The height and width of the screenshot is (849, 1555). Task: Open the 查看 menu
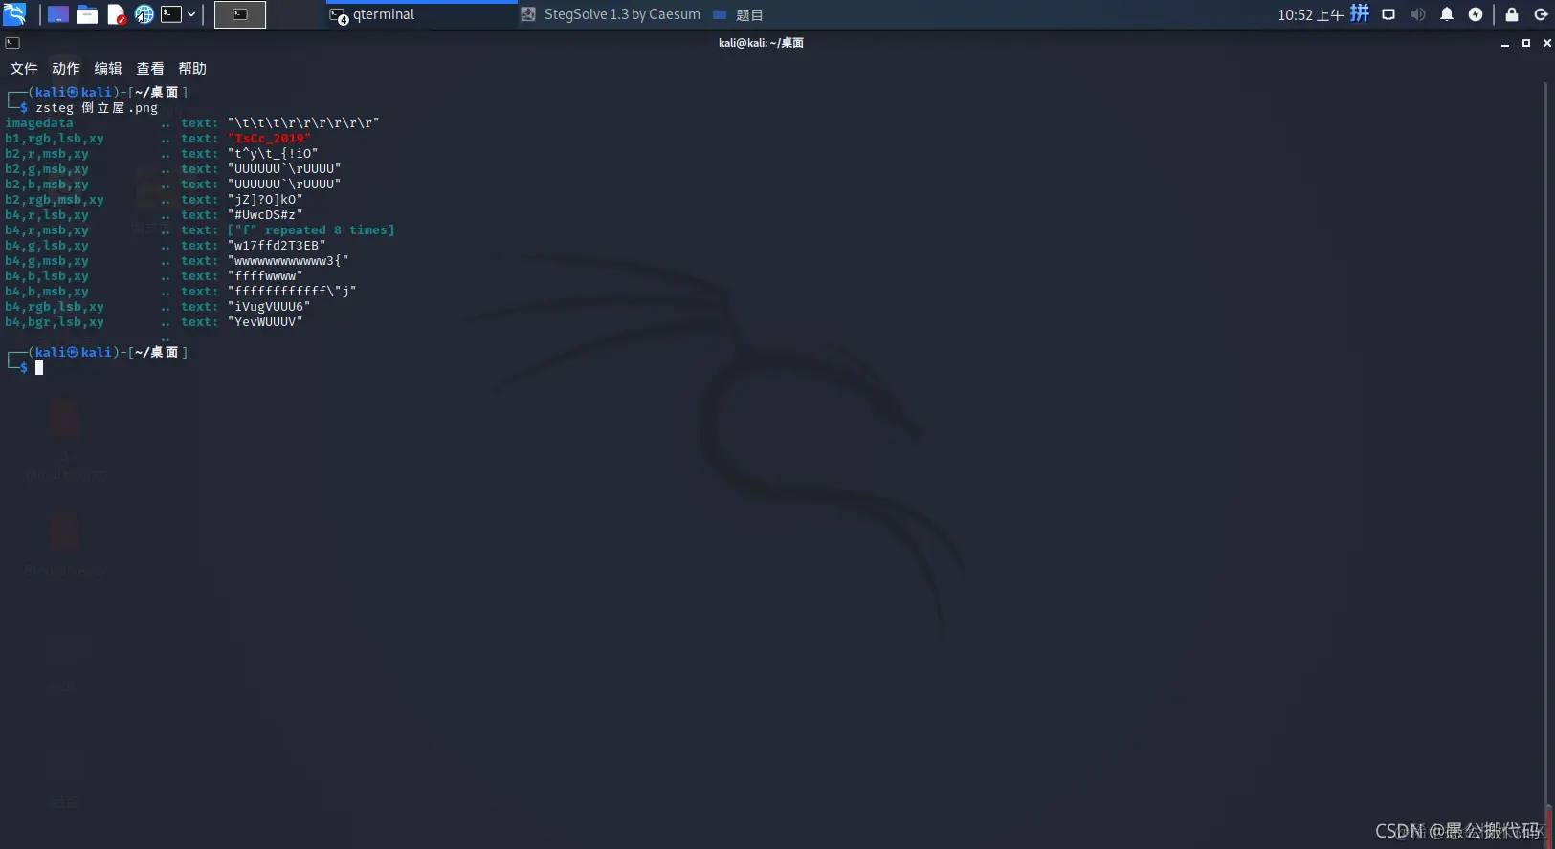150,69
